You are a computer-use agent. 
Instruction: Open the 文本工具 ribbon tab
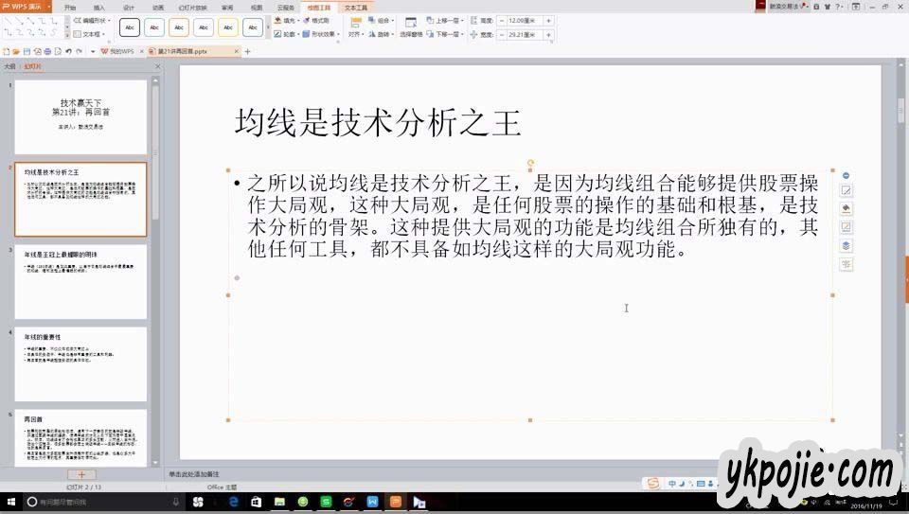pos(356,7)
